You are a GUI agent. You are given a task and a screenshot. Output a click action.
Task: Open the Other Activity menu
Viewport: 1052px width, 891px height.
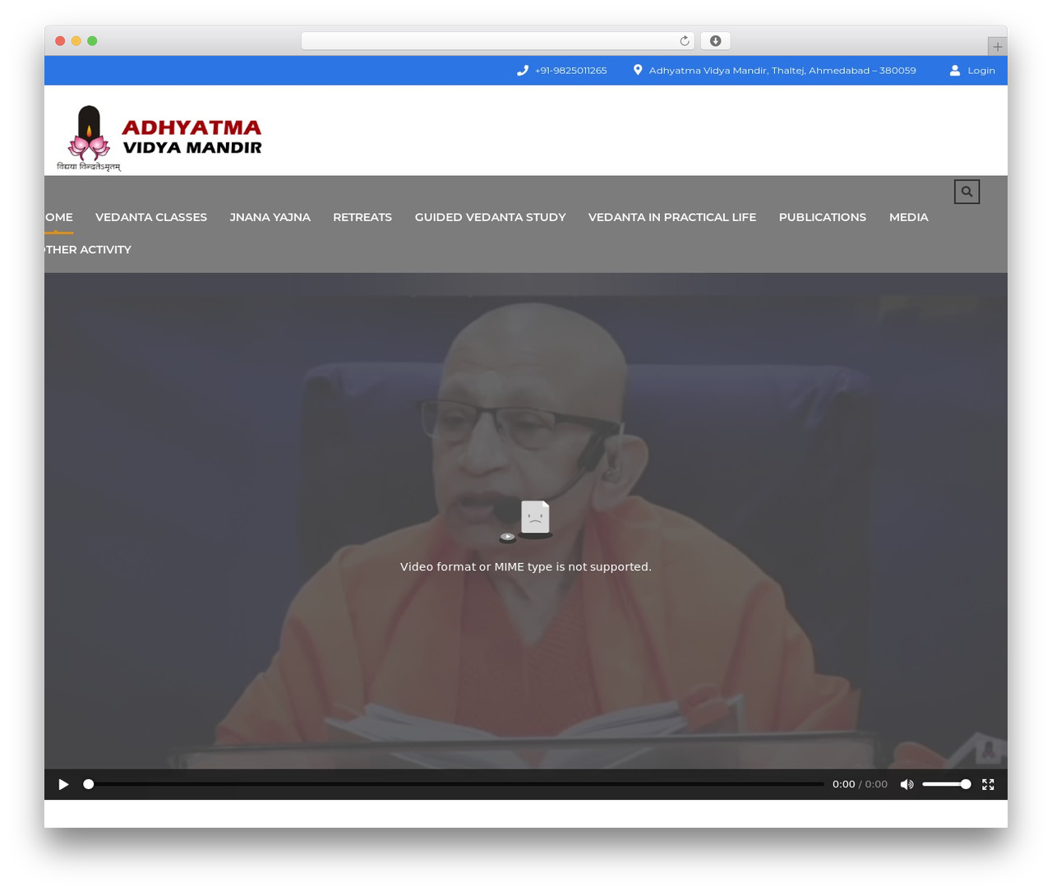[88, 250]
